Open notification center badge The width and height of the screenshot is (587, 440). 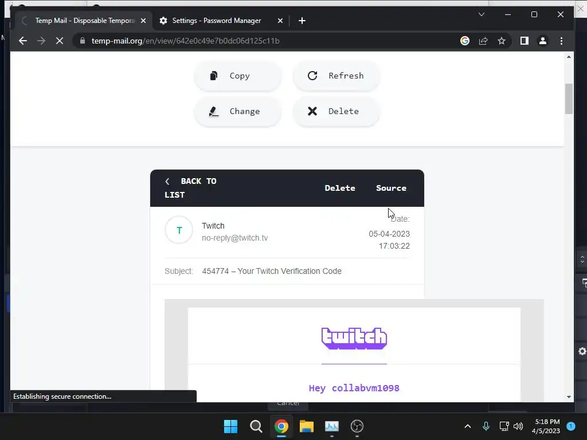click(571, 426)
